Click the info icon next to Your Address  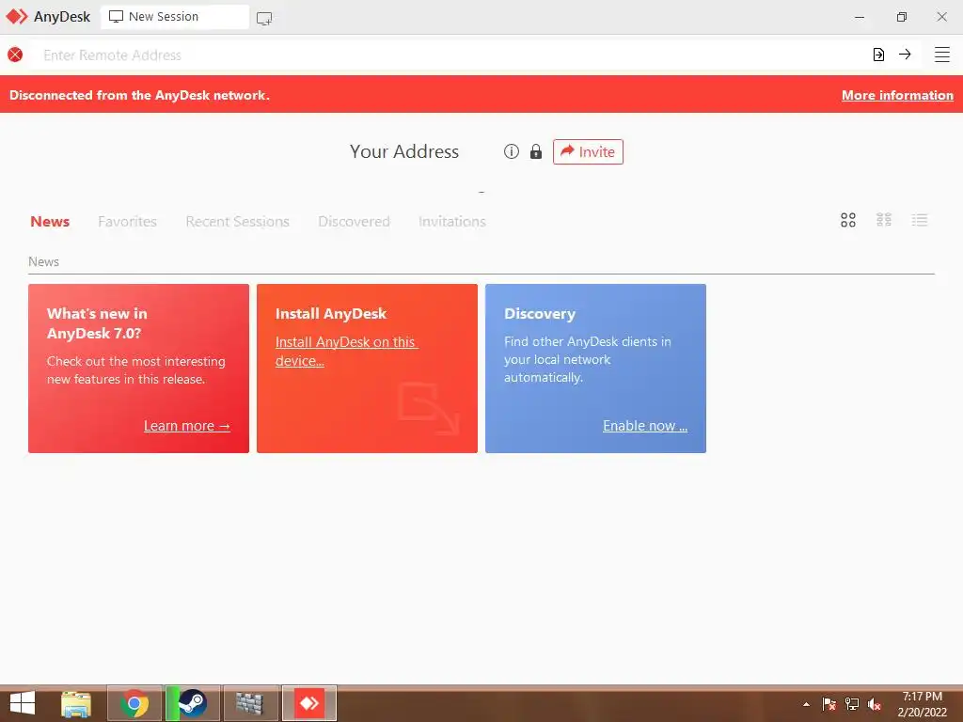tap(511, 151)
